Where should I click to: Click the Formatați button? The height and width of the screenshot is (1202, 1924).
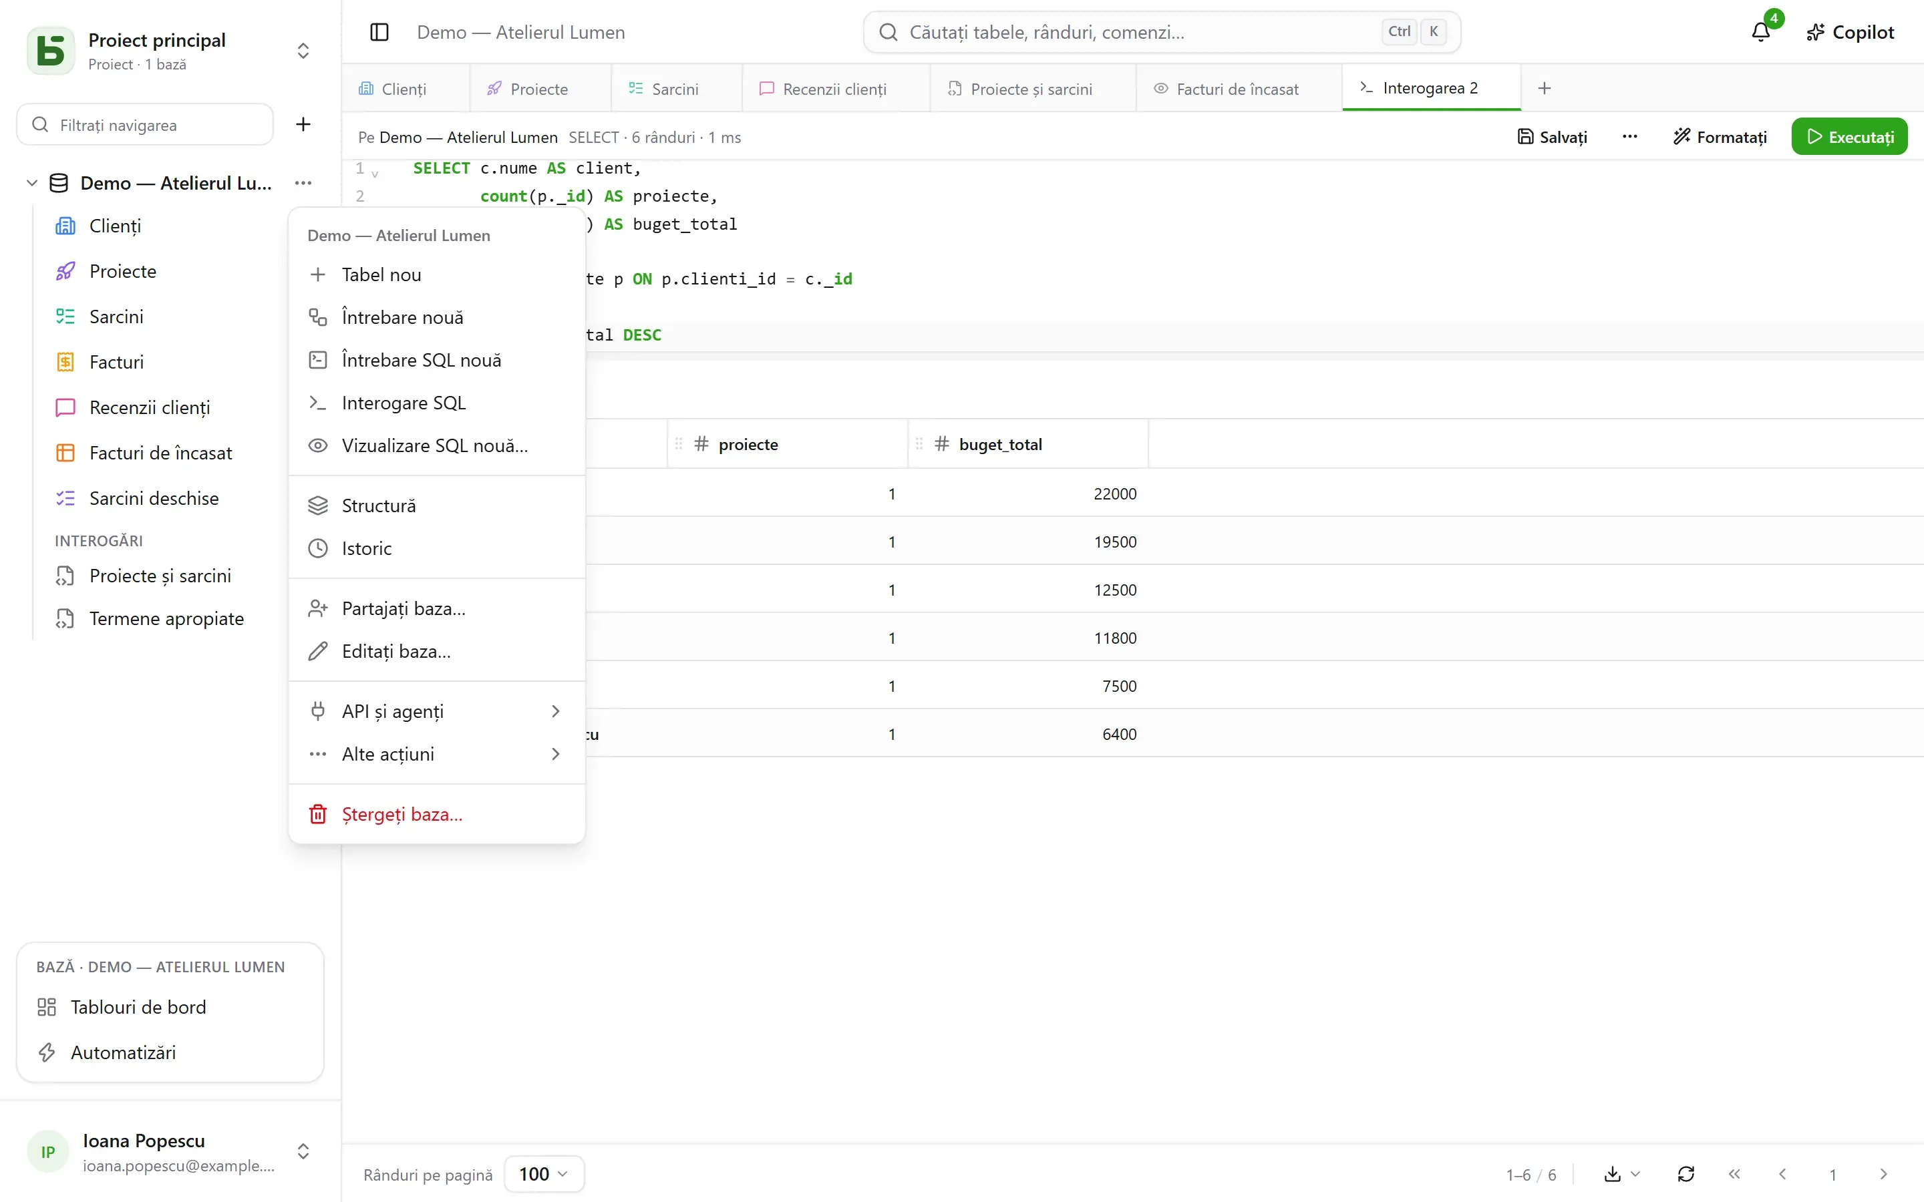pos(1720,137)
